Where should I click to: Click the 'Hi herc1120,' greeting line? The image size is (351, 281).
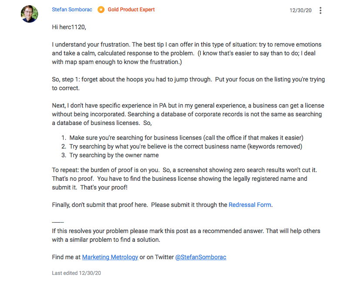point(69,27)
